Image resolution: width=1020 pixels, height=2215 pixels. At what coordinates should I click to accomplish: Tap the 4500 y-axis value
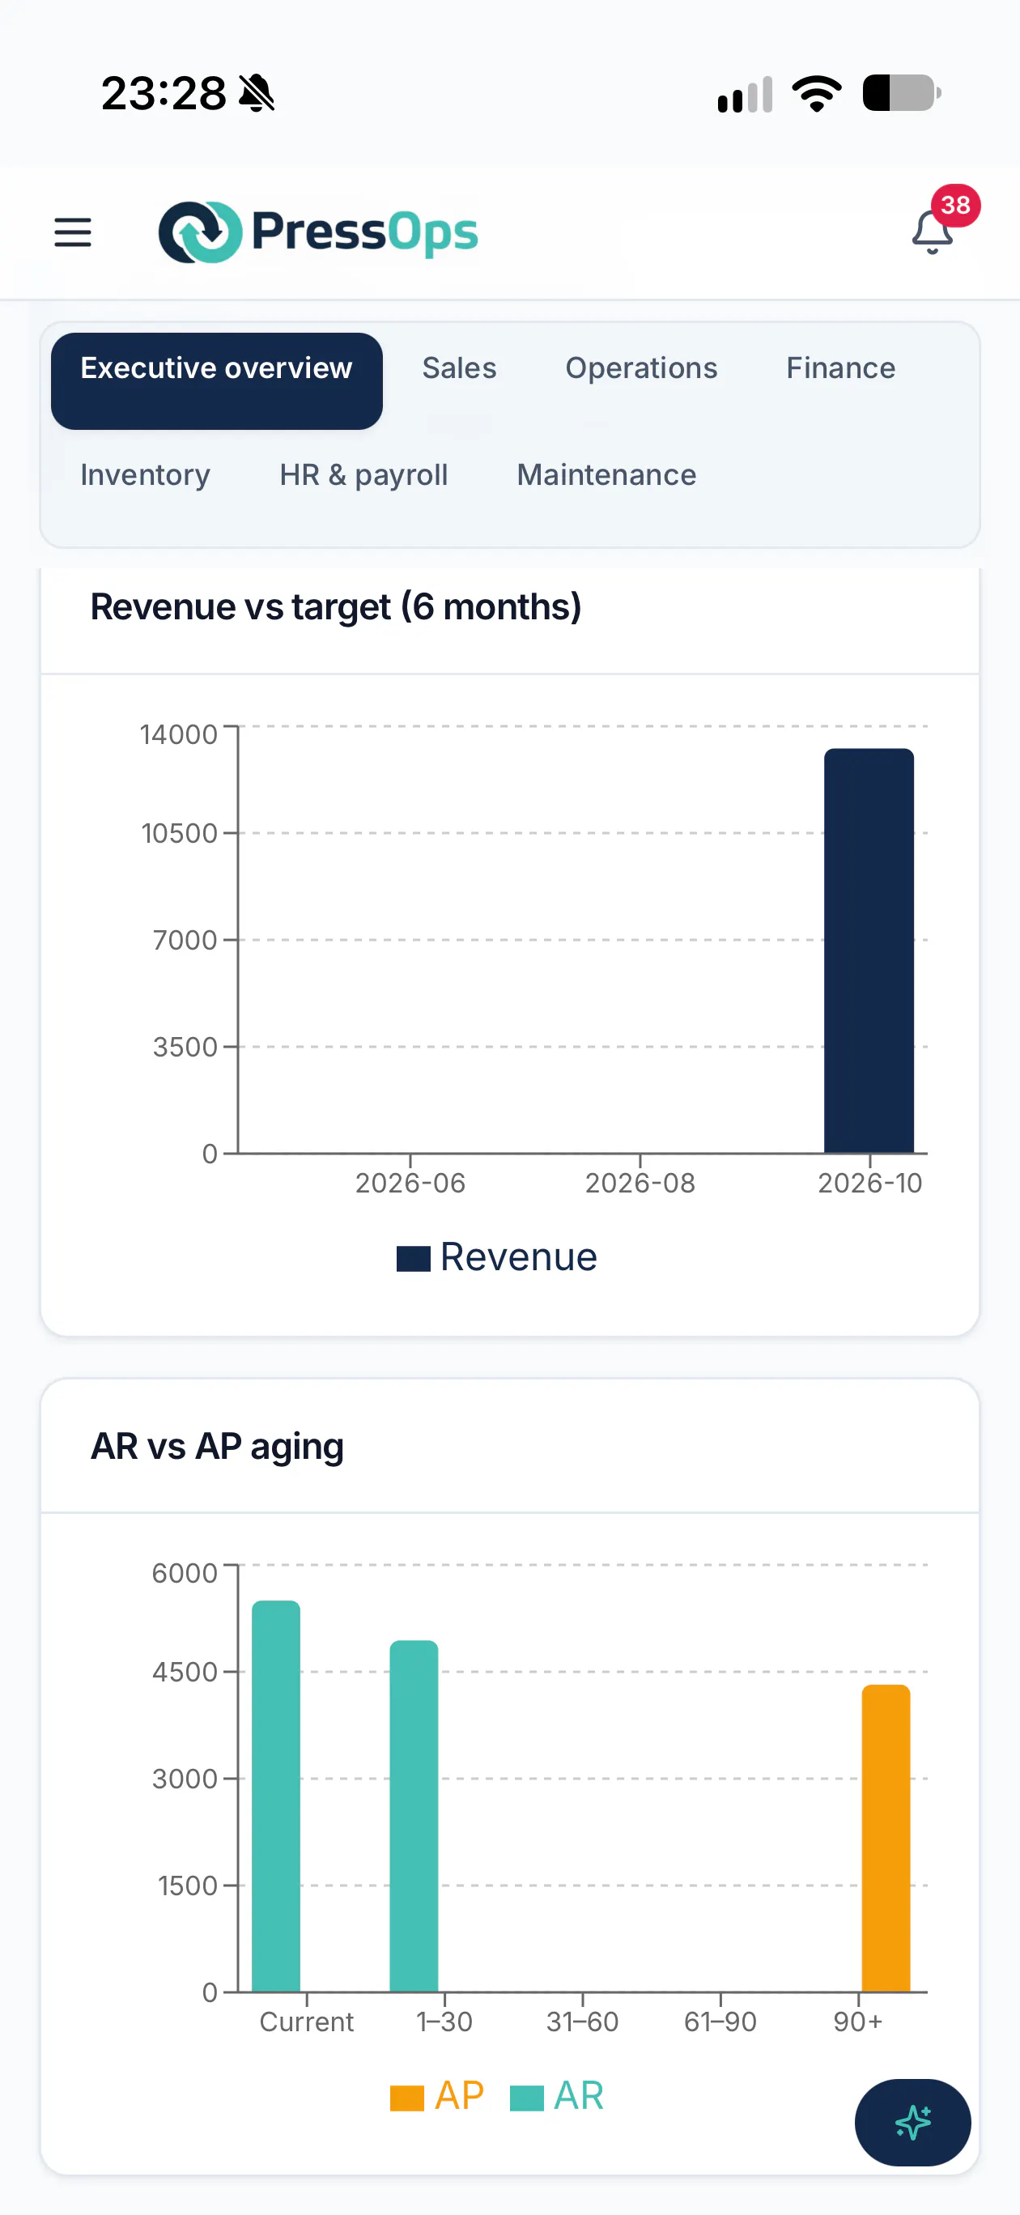coord(184,1672)
